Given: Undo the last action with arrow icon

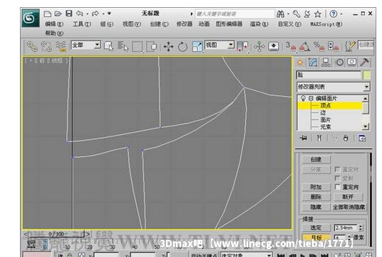Looking at the screenshot, I should 79,14.
